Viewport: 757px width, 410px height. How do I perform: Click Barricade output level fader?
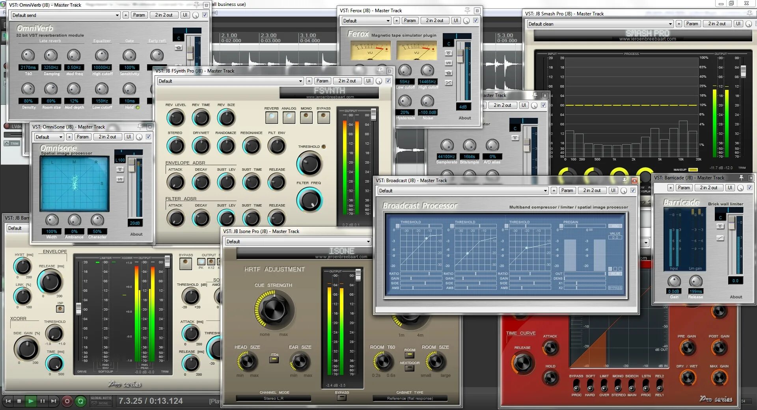(731, 223)
